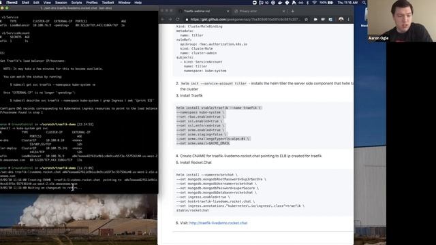Close the Privacy error tab

(x=283, y=11)
